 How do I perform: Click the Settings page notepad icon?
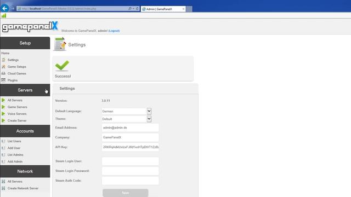[60, 44]
